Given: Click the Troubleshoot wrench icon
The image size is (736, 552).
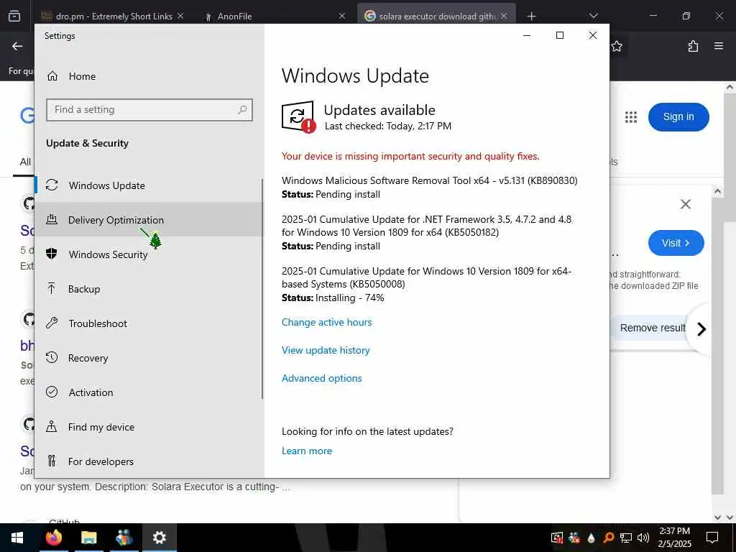Looking at the screenshot, I should click(x=52, y=323).
